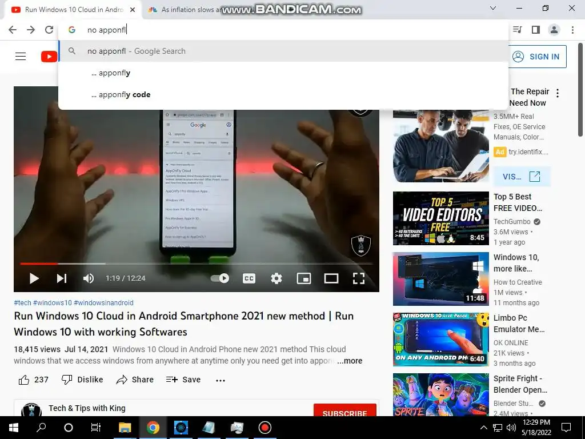Screen dimensions: 585x439
Task: Choose the 'apponfly' autocomplete suggestion
Action: pyautogui.click(x=283, y=73)
